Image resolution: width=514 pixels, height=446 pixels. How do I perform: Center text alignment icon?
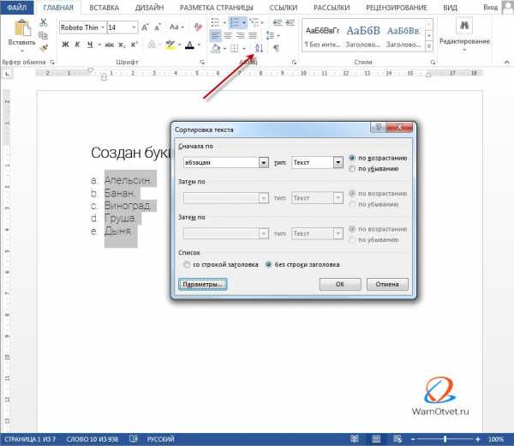228,35
